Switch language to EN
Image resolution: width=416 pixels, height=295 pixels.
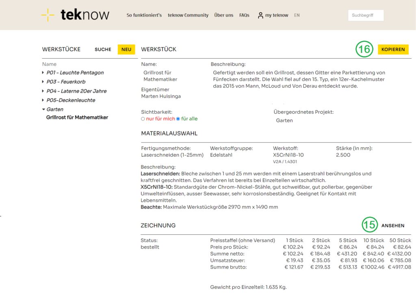coord(297,15)
